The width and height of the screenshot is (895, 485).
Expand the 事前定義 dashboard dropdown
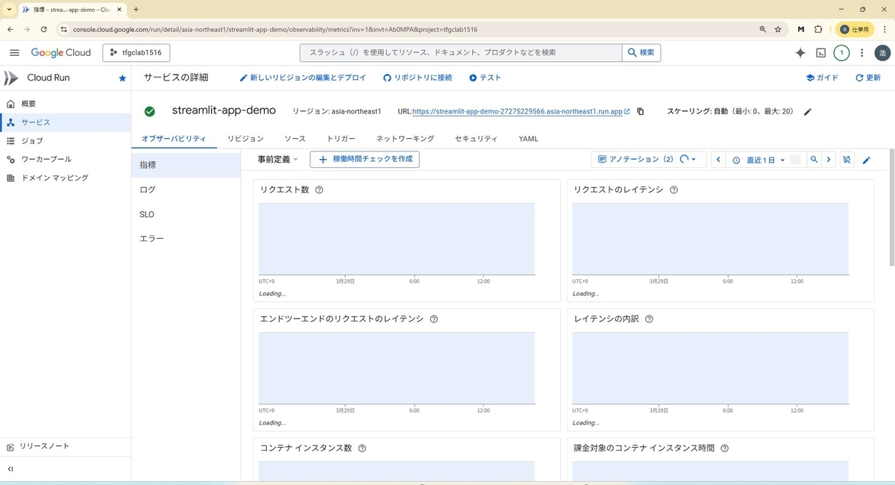tap(277, 160)
